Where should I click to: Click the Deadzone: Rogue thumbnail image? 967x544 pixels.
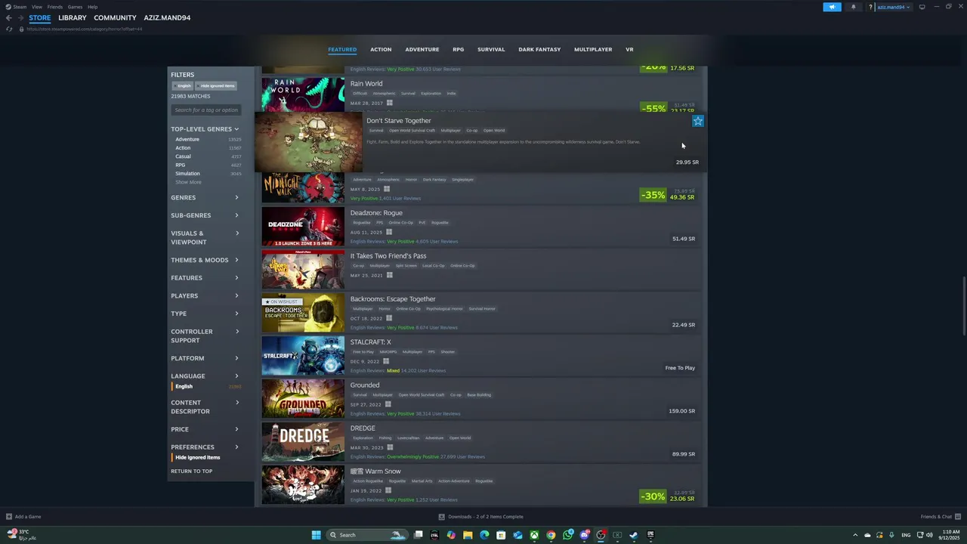pyautogui.click(x=303, y=227)
